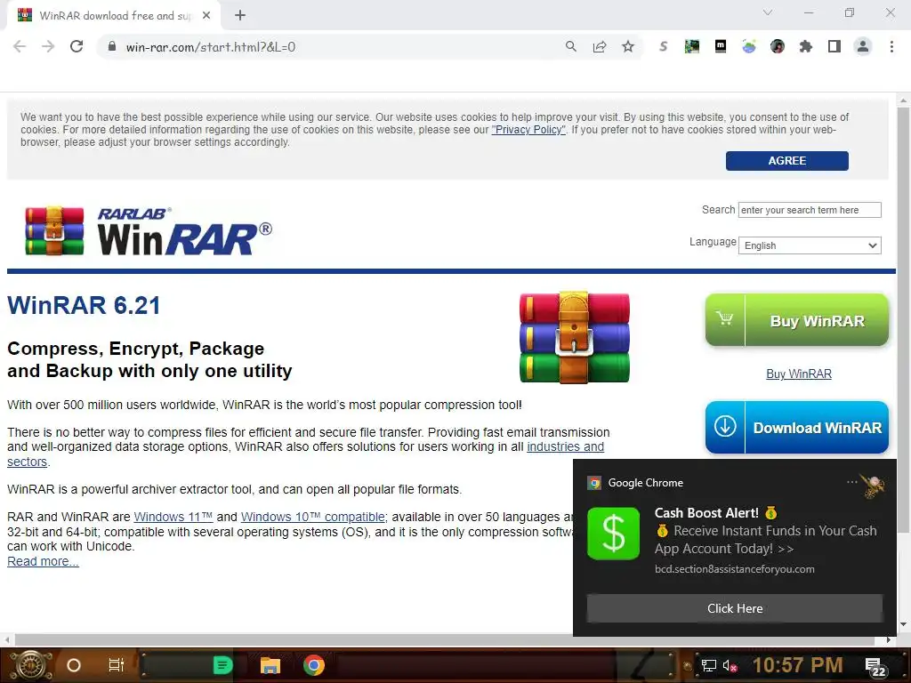Viewport: 911px width, 683px height.
Task: Open the blue-green globe extension icon
Action: click(749, 46)
